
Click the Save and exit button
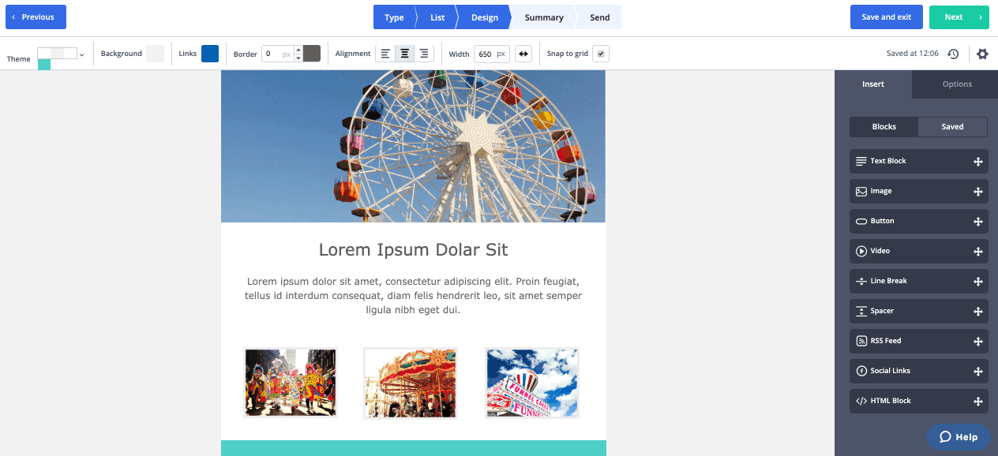886,17
